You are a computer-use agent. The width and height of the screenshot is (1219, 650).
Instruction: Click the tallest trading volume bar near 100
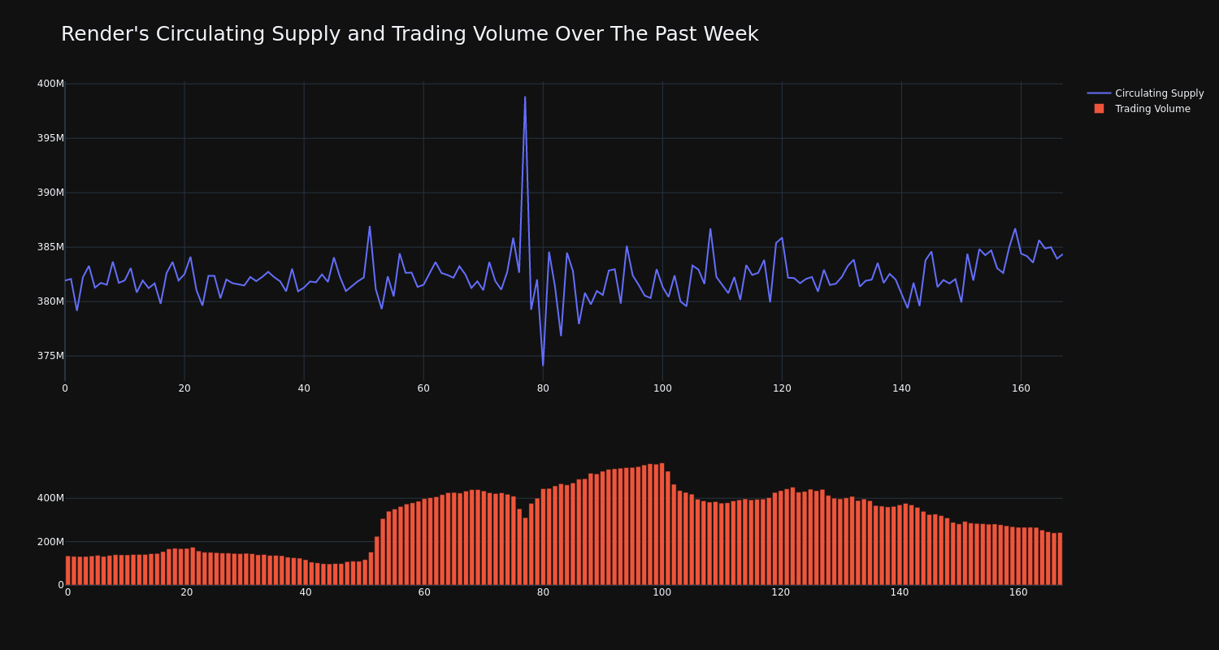point(662,524)
